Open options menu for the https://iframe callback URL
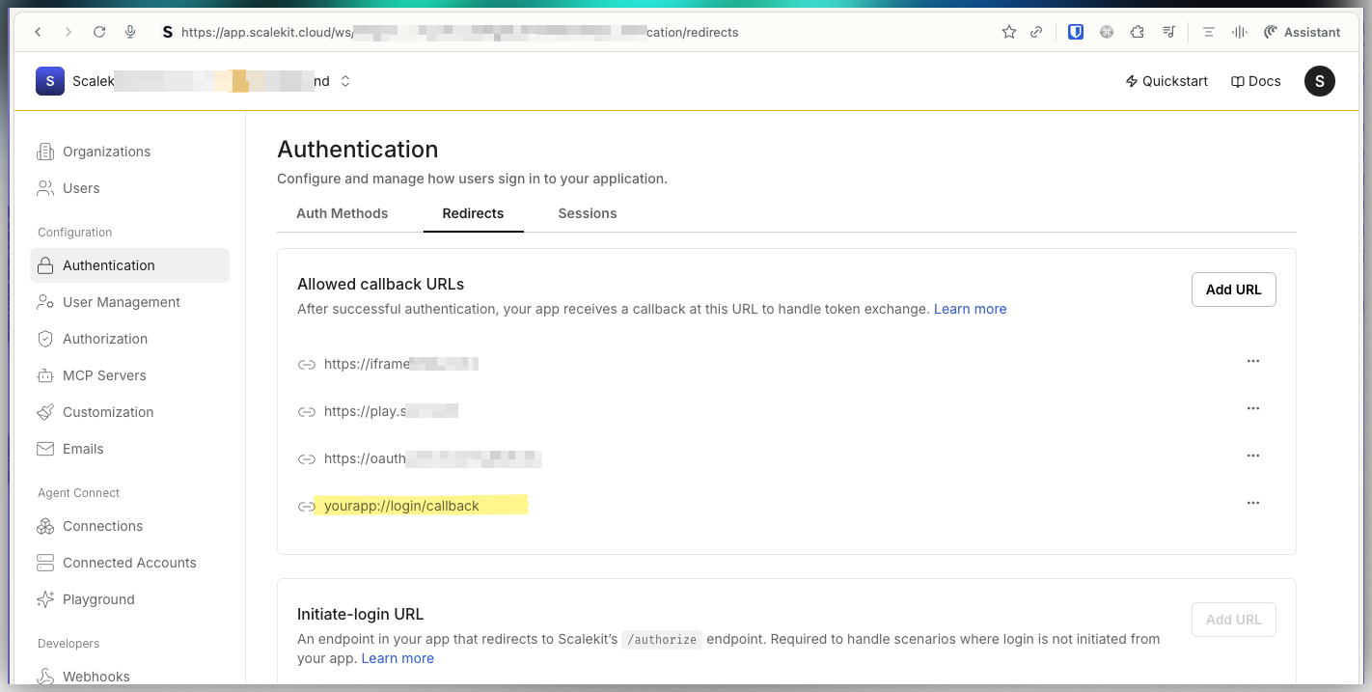 [x=1253, y=361]
